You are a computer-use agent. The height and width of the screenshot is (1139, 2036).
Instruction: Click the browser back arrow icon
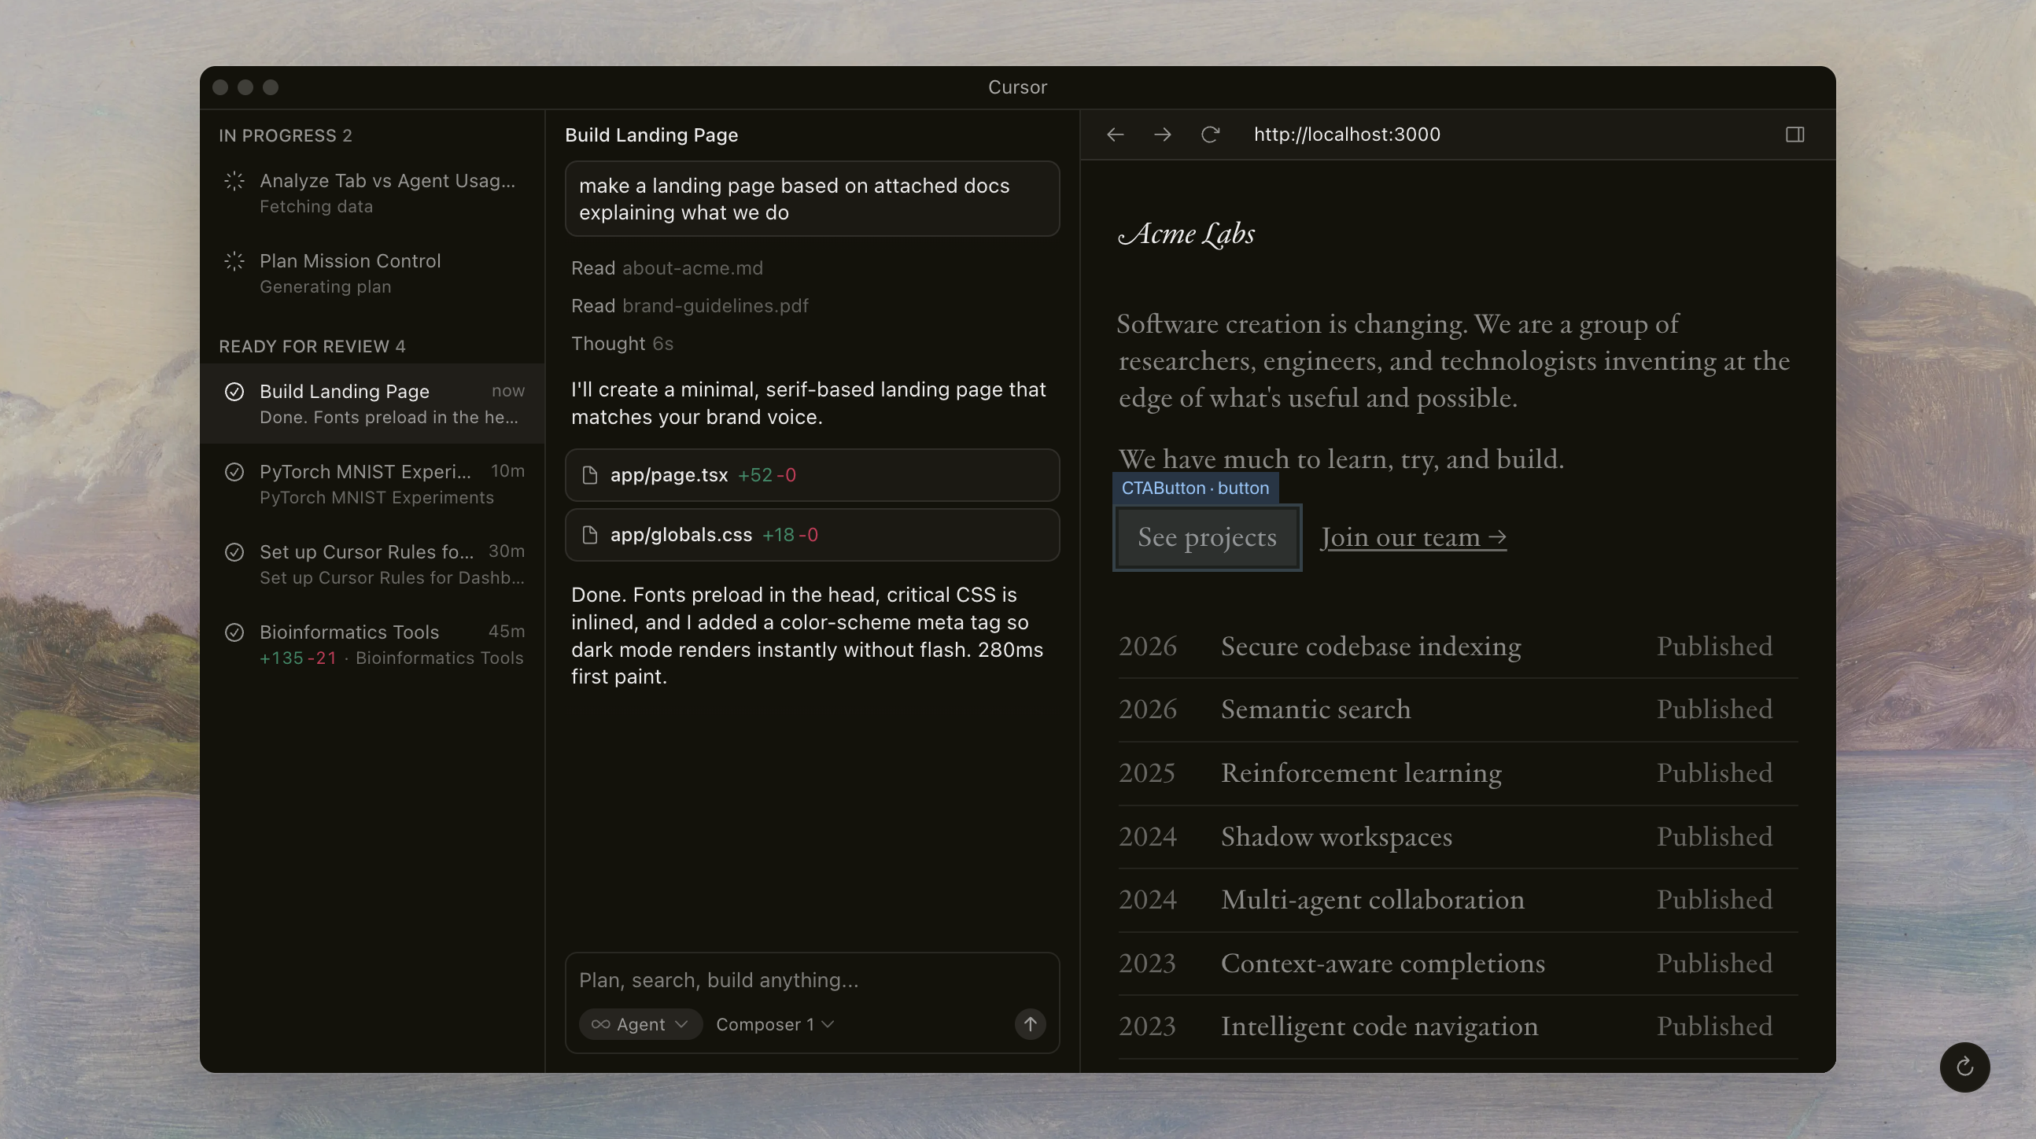click(x=1116, y=135)
